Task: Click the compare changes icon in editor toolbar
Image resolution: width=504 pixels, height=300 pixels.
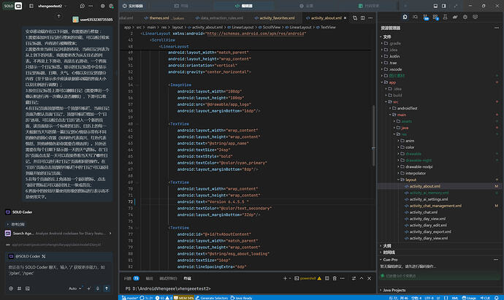Action: tap(355, 18)
